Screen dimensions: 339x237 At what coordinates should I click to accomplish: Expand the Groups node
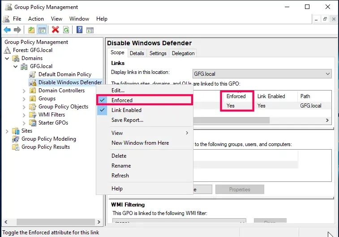pos(24,99)
